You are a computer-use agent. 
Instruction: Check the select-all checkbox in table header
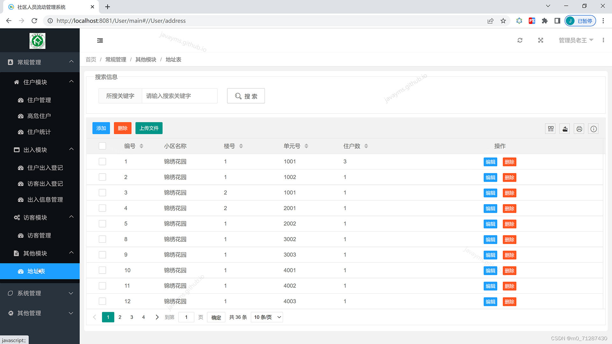click(102, 146)
